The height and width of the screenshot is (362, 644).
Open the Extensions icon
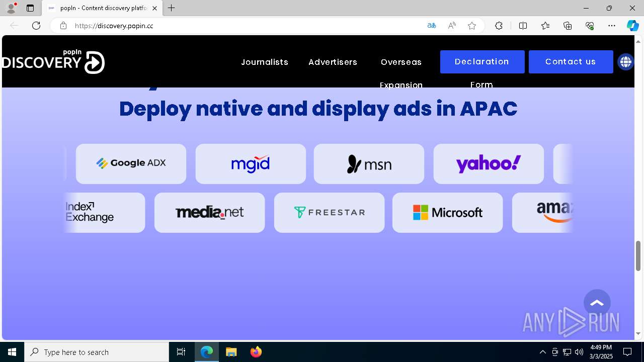tap(499, 26)
